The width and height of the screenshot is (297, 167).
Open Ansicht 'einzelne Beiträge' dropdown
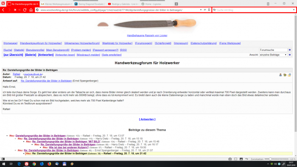273,55
